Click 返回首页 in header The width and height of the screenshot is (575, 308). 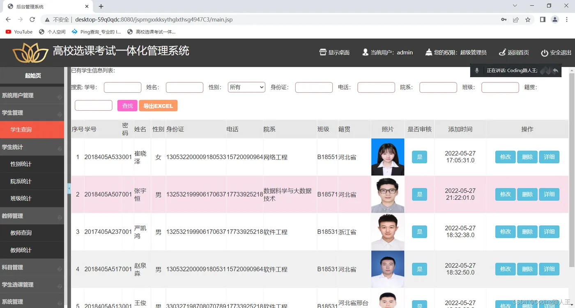coord(514,52)
